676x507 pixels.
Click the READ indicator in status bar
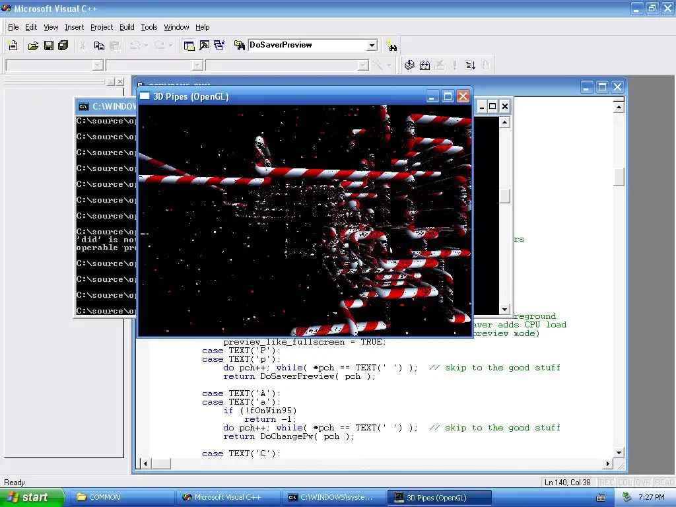[664, 483]
